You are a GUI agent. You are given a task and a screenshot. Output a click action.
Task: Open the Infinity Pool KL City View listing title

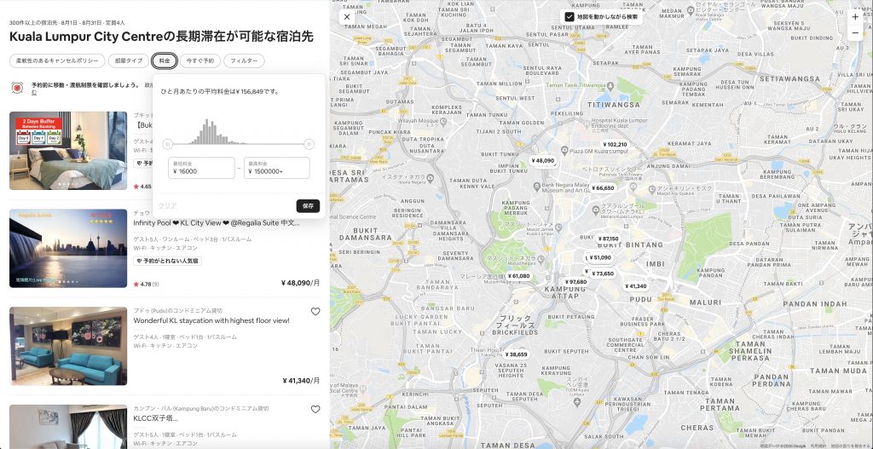click(217, 223)
